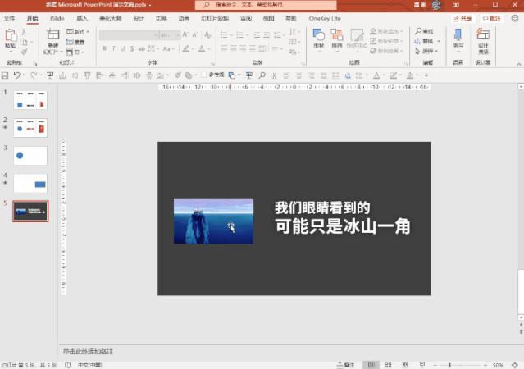This screenshot has height=369, width=524.
Task: Toggle bold formatting
Action: click(x=104, y=48)
